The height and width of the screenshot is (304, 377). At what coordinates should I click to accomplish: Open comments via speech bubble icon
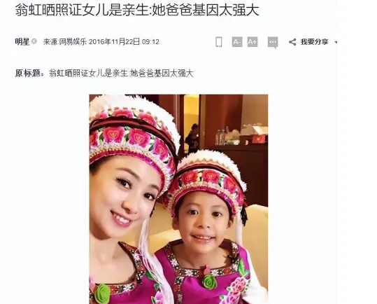(x=273, y=43)
